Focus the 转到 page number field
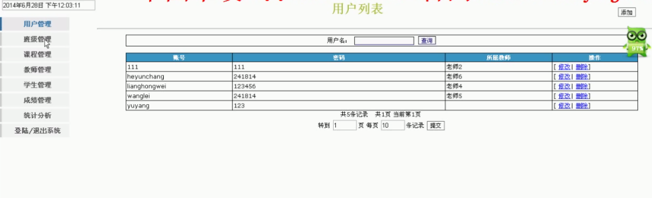Screen dimensions: 652x198 tap(345, 125)
